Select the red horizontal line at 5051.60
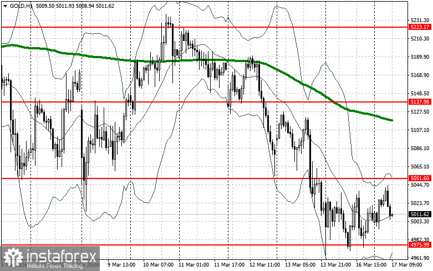This screenshot has width=433, height=271. tap(205, 178)
